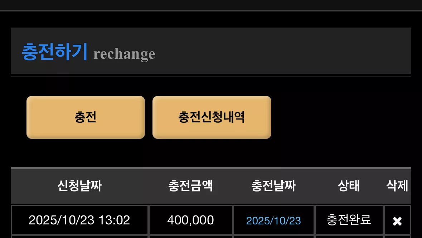The image size is (422, 238).
Task: Click the divider line under the heading panel
Action: click(x=211, y=77)
